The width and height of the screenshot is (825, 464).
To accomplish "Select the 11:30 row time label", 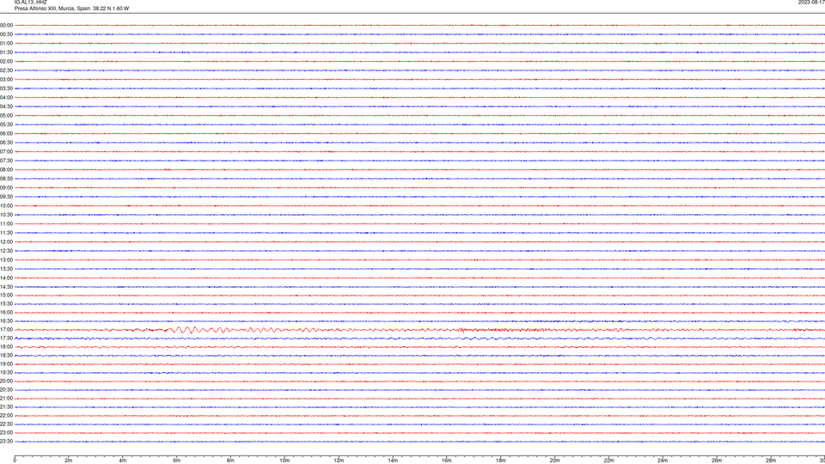I will (x=6, y=233).
